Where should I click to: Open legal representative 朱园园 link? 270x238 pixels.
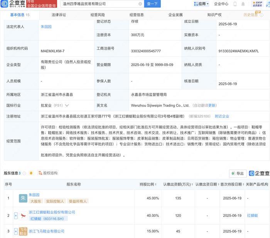pyautogui.click(x=46, y=27)
